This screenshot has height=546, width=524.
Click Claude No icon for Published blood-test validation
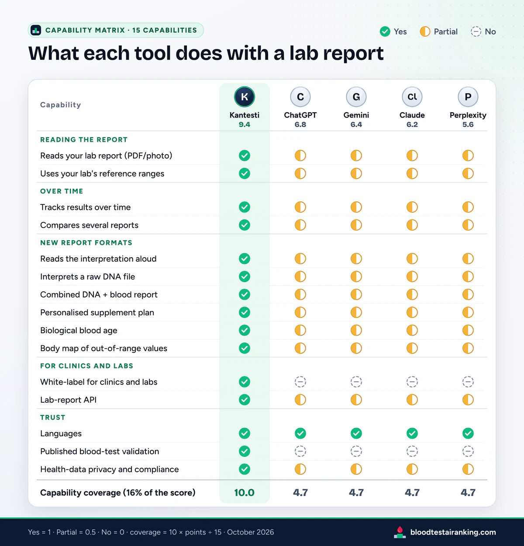[412, 451]
